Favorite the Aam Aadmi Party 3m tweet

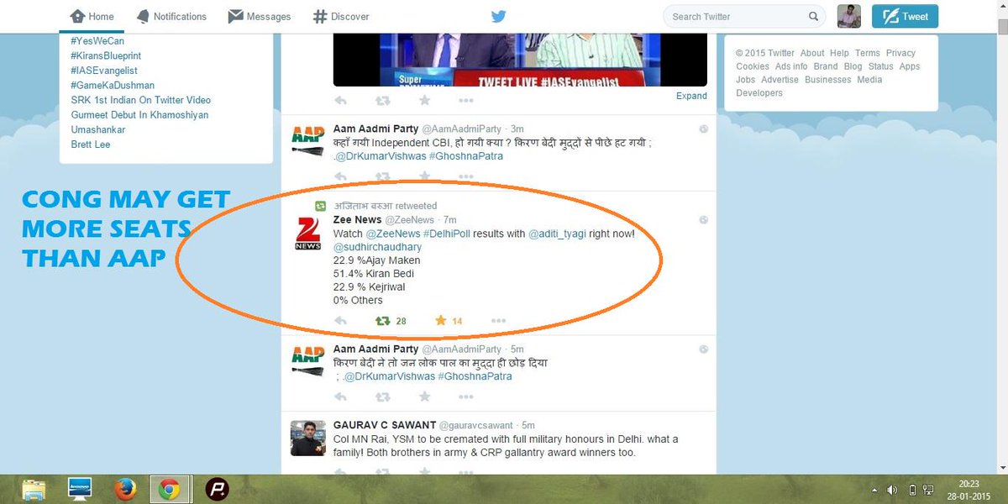click(424, 176)
